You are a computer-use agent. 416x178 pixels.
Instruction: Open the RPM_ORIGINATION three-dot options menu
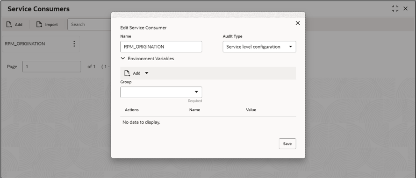pyautogui.click(x=74, y=44)
